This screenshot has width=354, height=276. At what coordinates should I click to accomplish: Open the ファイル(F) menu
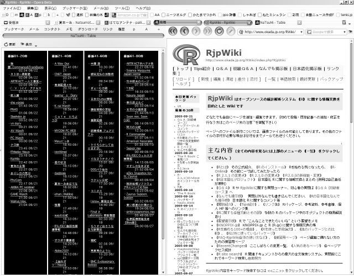12,8
